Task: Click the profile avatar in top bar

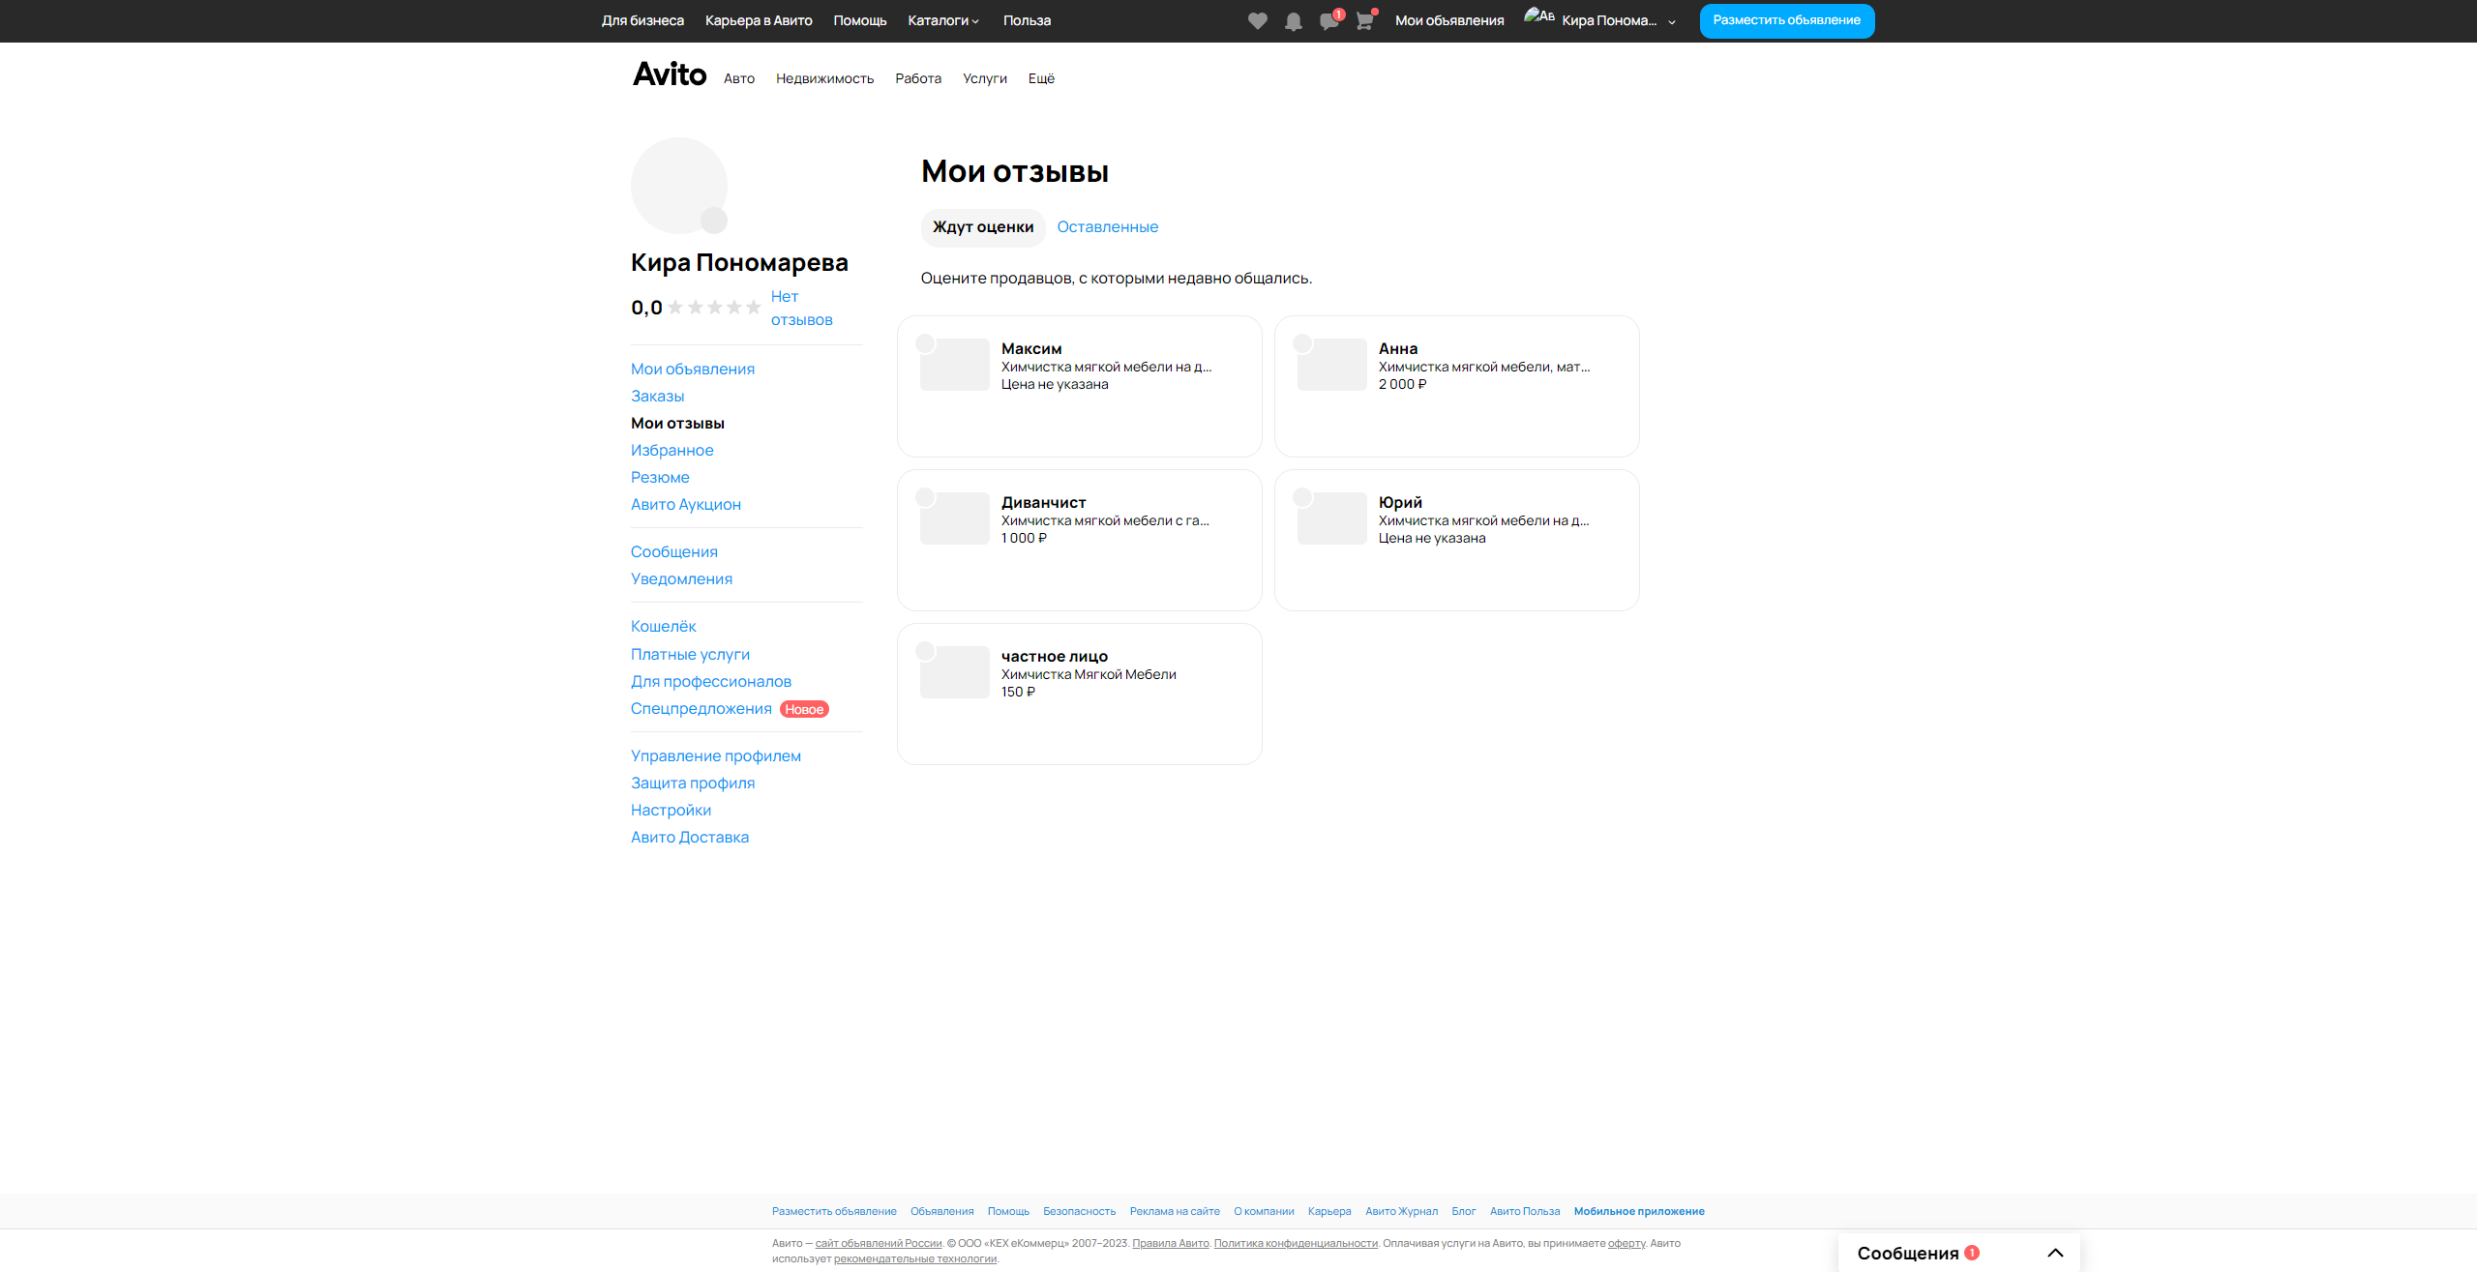Action: [1539, 17]
